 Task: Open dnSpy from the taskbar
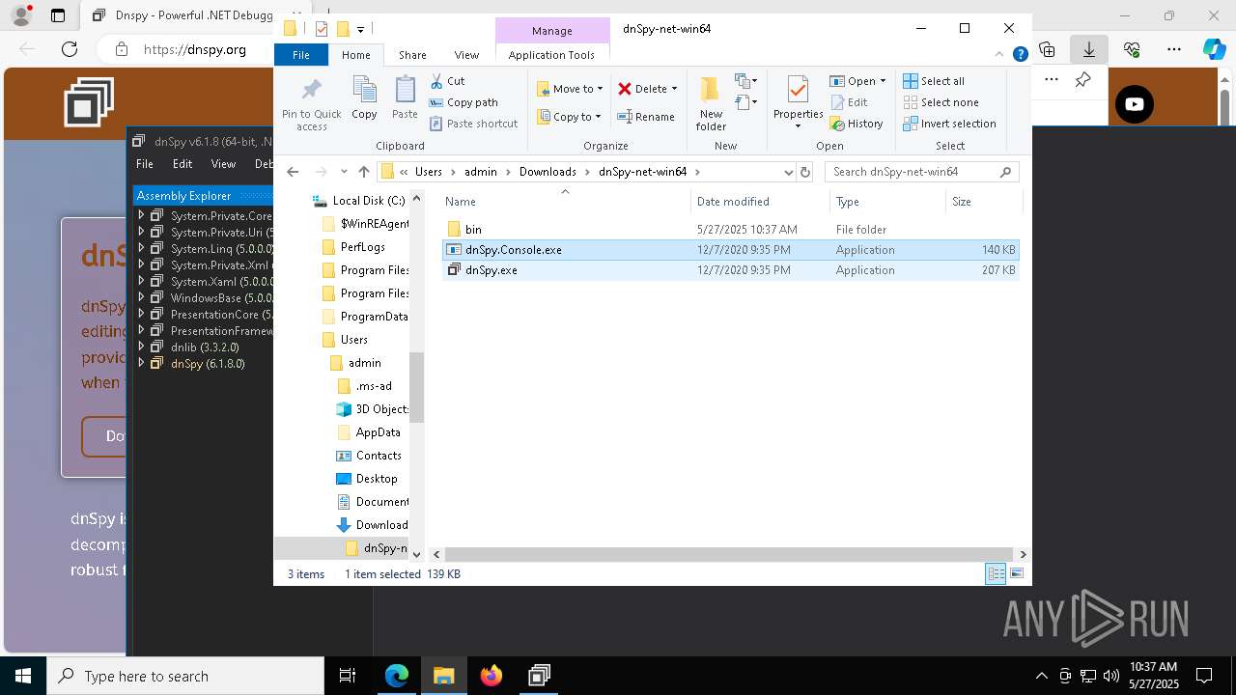pos(539,676)
